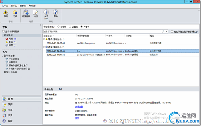
Task: Click the 停用 (deactivate alert) toolbar icon
Action: (x=6, y=12)
